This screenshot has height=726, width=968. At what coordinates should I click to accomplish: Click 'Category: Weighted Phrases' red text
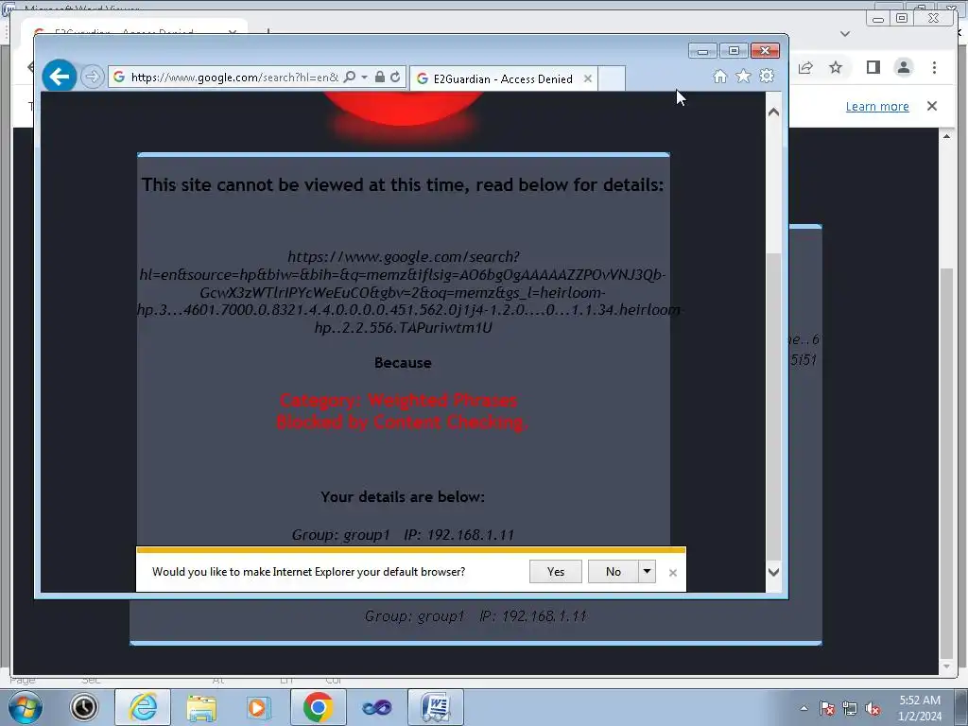[x=398, y=400]
